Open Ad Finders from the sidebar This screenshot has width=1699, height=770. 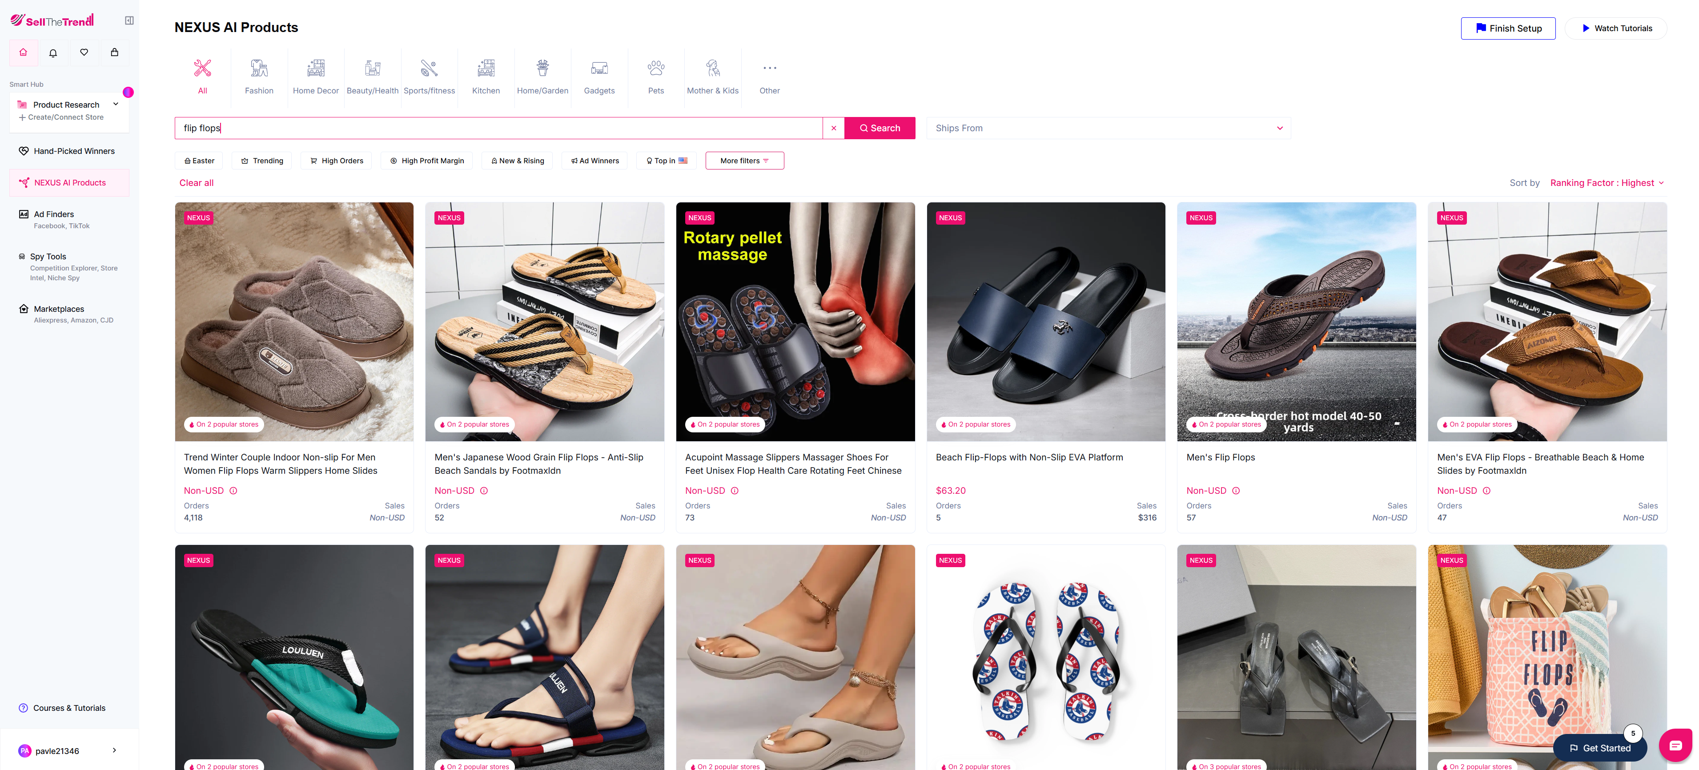coord(53,214)
